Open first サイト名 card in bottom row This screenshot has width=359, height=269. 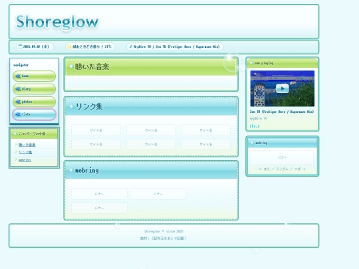coord(96,144)
